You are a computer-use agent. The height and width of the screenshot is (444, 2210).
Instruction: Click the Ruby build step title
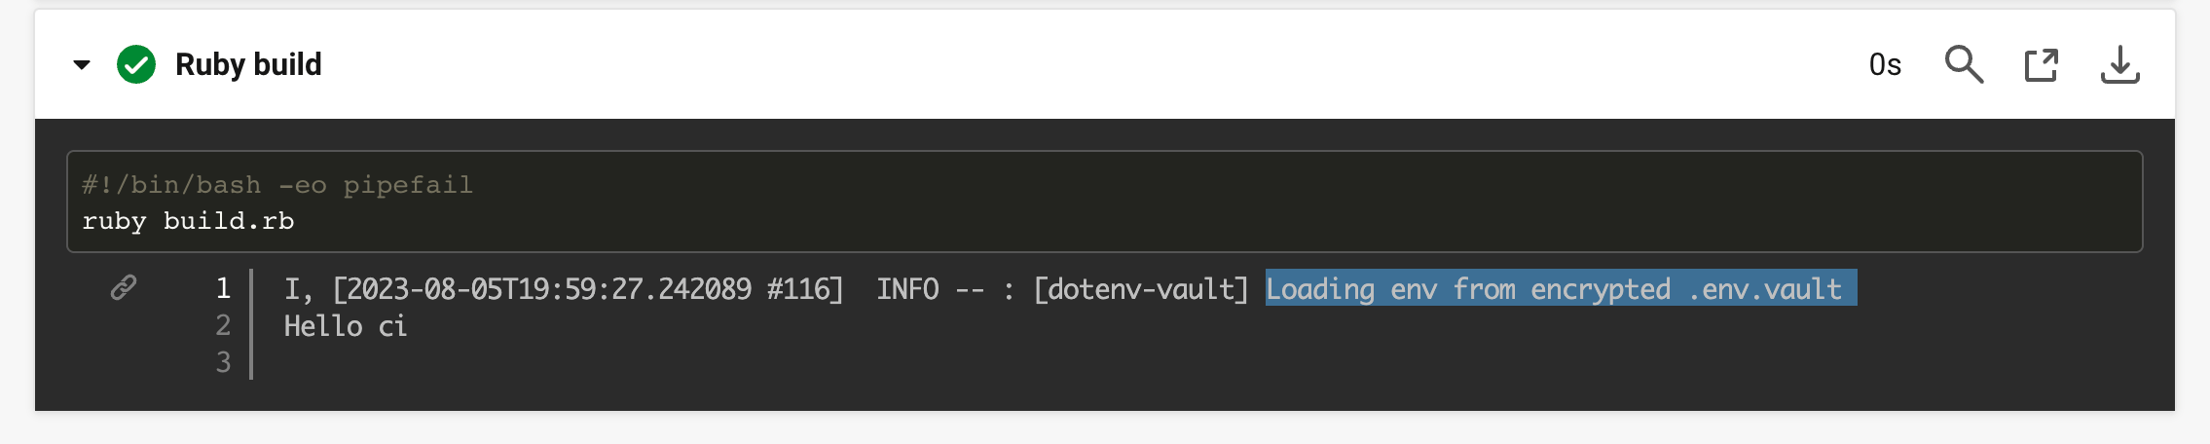pyautogui.click(x=248, y=65)
